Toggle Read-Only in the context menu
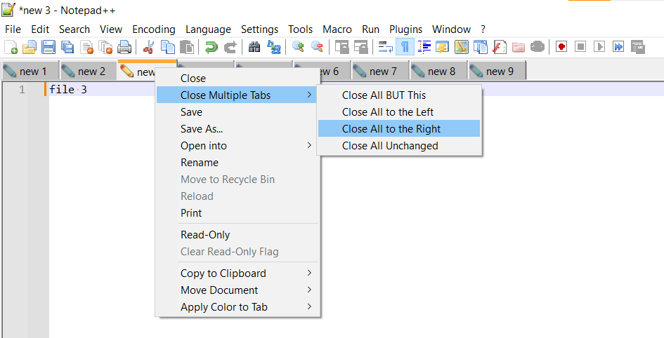This screenshot has height=338, width=664. tap(237, 235)
